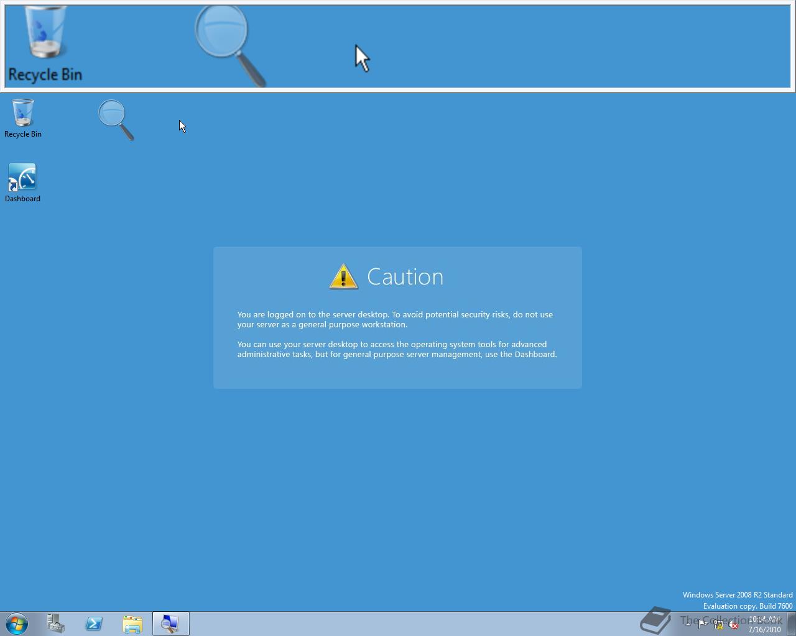Show hidden system tray icons
The width and height of the screenshot is (796, 636).
(x=688, y=624)
